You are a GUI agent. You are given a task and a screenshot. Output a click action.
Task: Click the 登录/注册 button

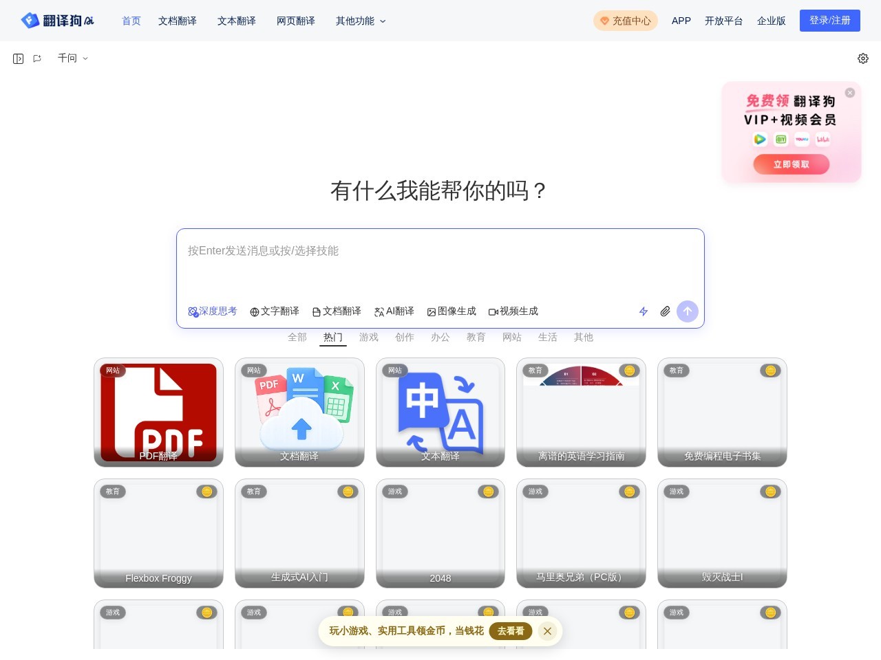830,21
